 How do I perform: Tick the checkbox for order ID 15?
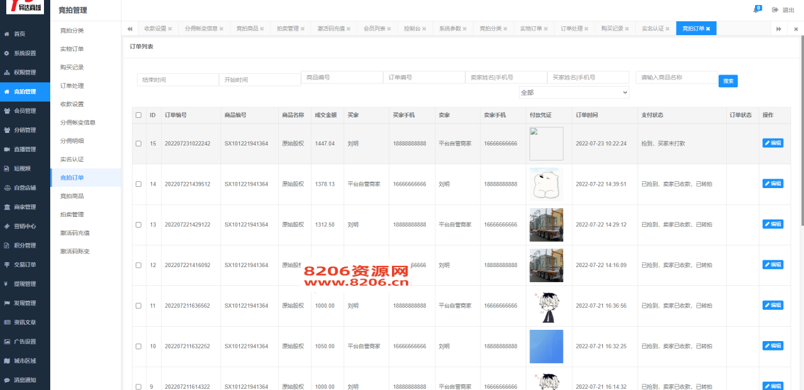(x=139, y=143)
